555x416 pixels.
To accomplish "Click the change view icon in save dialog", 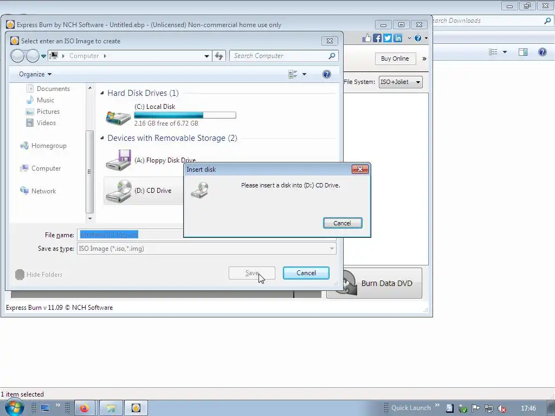I will (293, 74).
